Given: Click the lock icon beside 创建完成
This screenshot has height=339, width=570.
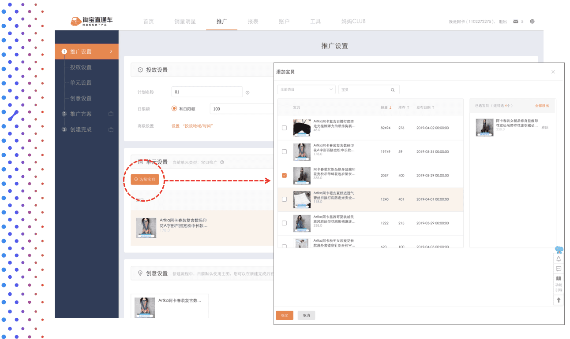Looking at the screenshot, I should pos(111,129).
